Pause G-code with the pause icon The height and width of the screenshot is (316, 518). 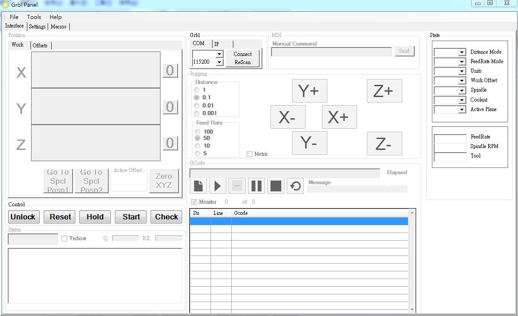pos(257,186)
